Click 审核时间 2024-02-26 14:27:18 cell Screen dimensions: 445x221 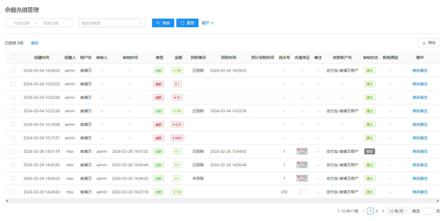(130, 192)
